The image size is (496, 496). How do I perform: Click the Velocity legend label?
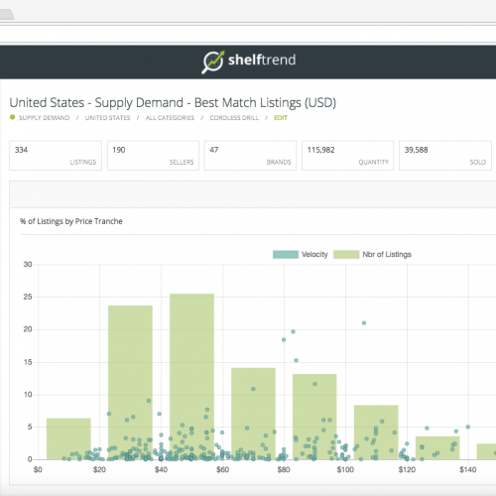(x=314, y=254)
